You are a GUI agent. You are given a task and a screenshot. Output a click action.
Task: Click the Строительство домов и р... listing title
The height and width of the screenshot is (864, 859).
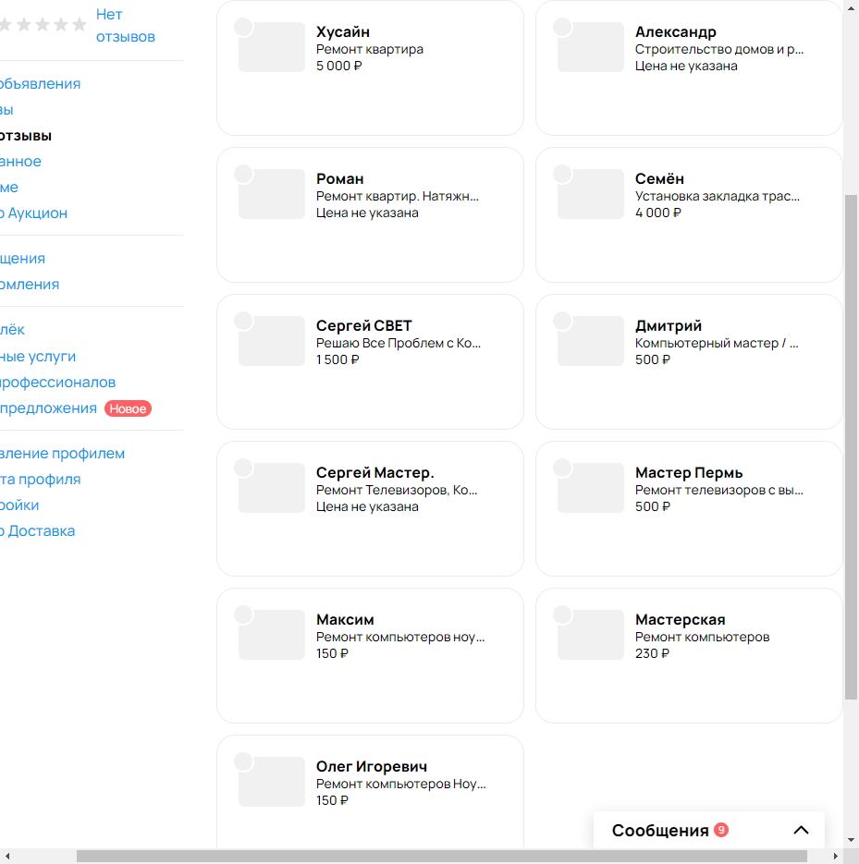coord(719,50)
